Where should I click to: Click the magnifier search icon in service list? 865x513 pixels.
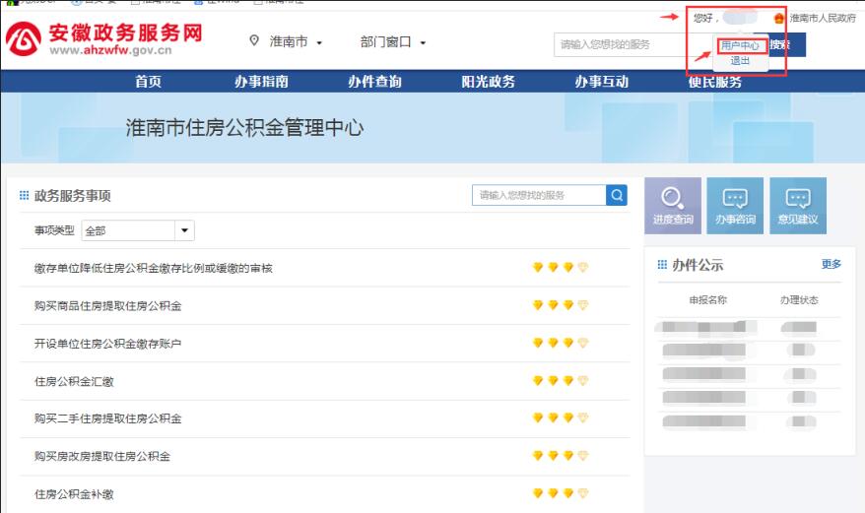[x=617, y=195]
